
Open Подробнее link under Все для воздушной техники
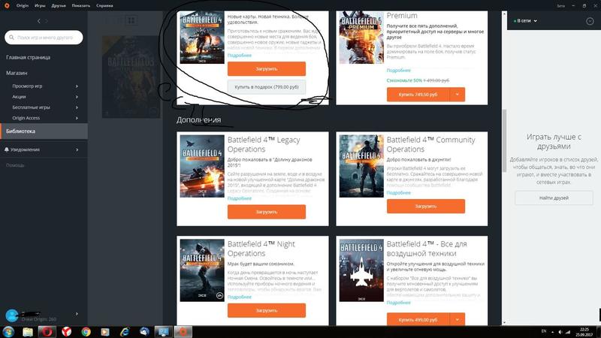pos(399,303)
